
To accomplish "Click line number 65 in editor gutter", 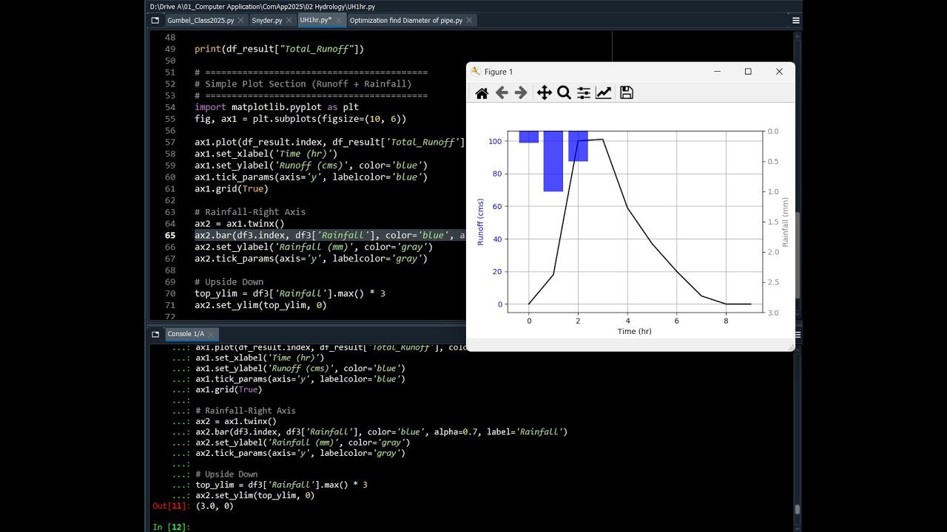I will click(x=170, y=235).
